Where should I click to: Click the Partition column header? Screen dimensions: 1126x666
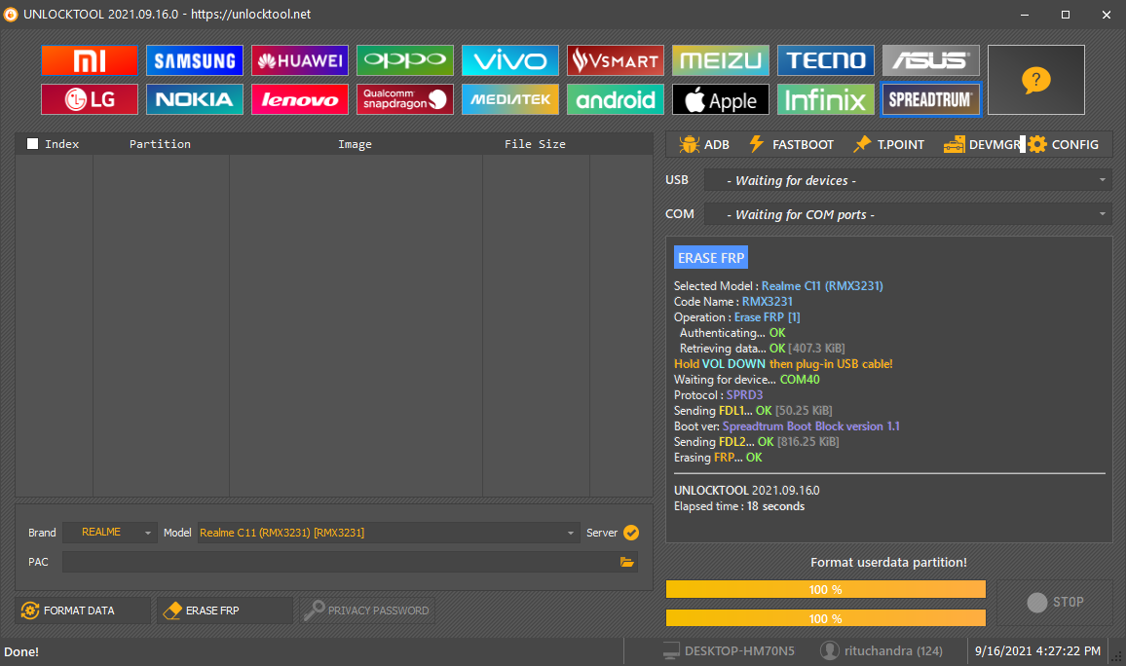(160, 143)
